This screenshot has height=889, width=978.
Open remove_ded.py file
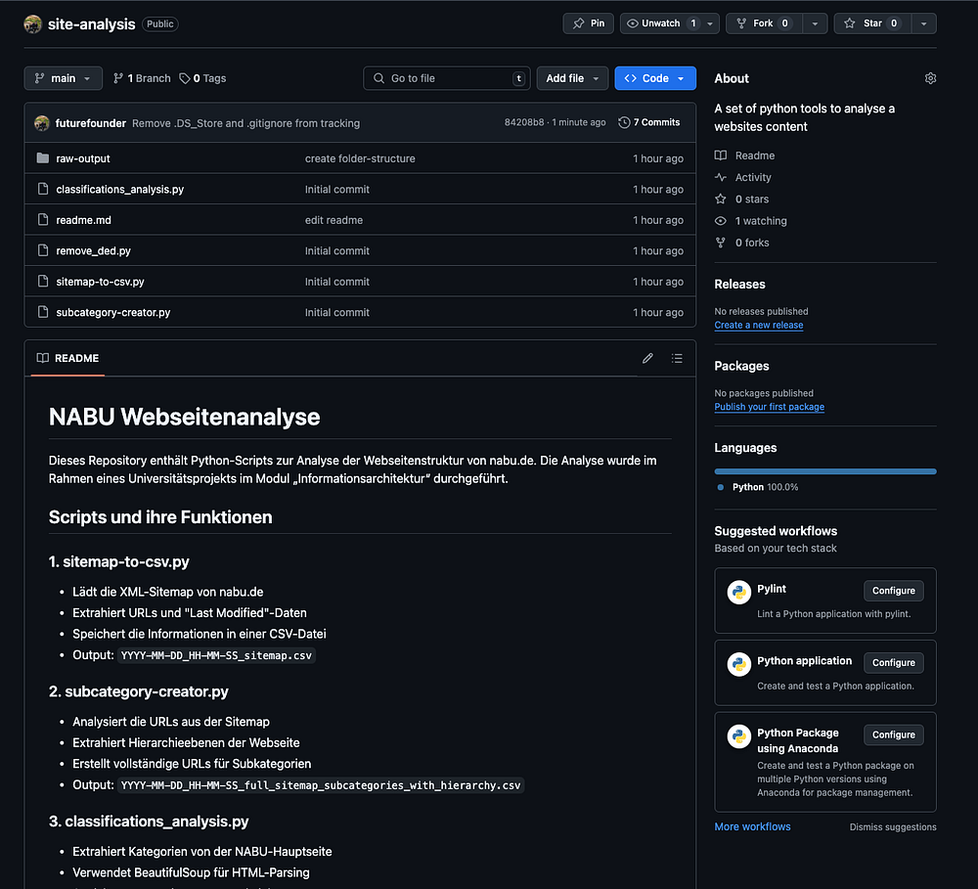pos(94,250)
